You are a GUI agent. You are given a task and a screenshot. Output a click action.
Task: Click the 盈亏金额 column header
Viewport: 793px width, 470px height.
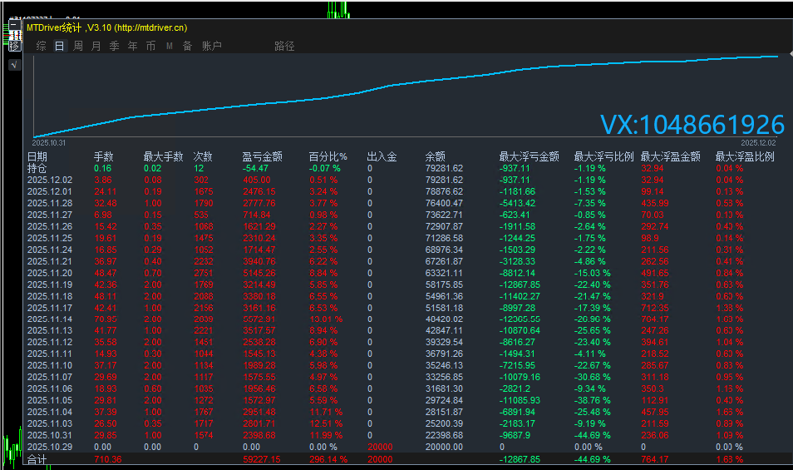pyautogui.click(x=262, y=156)
